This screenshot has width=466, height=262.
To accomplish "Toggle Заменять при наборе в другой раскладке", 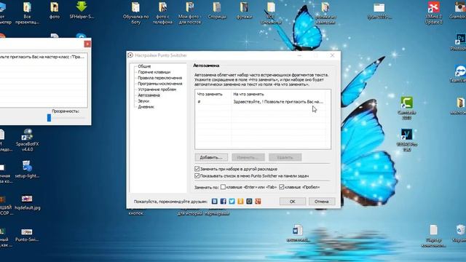I will [x=197, y=169].
